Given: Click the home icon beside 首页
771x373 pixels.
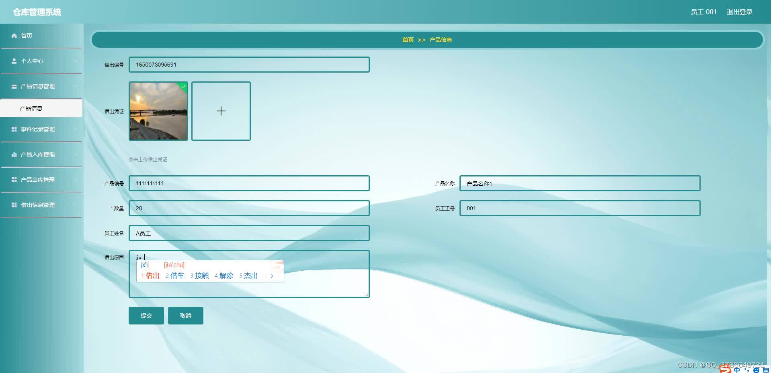Looking at the screenshot, I should click(14, 36).
